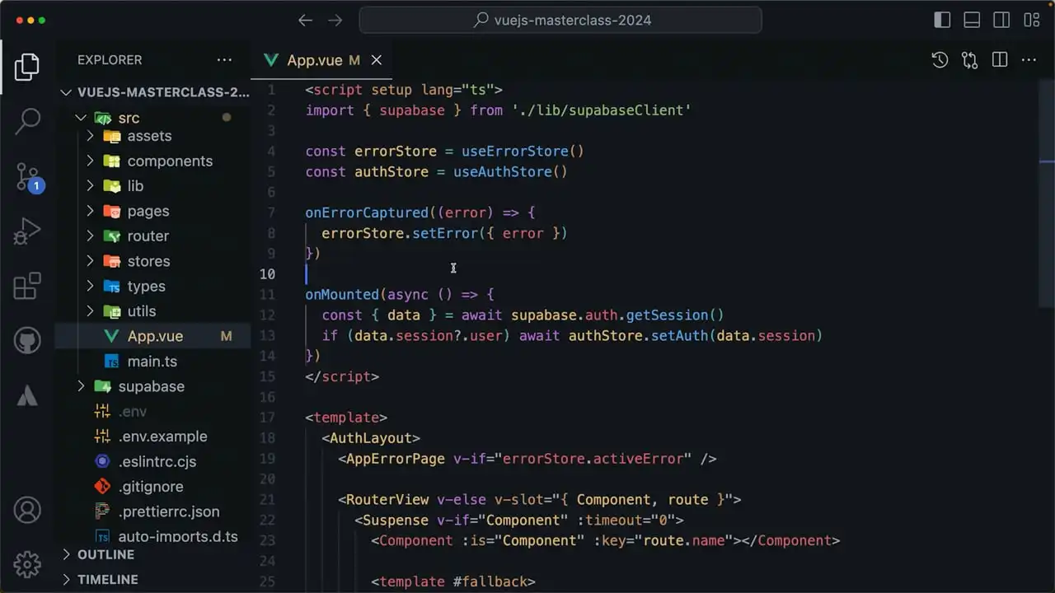Open App.vue in the file tree

152,336
